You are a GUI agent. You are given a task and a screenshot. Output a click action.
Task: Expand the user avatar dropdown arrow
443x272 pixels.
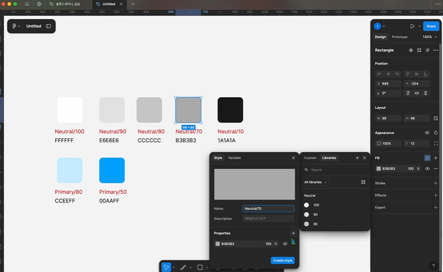click(x=384, y=26)
